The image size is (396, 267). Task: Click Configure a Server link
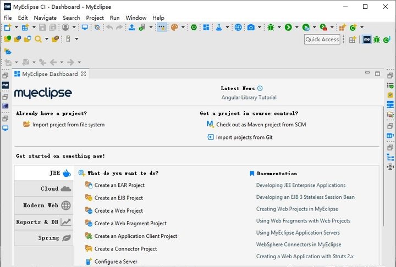click(x=116, y=262)
